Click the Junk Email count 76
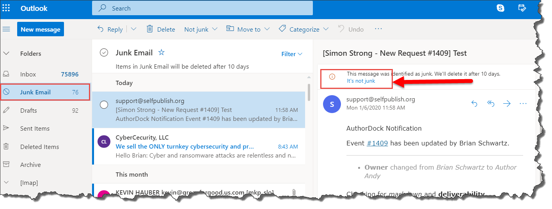This screenshot has height=209, width=552. click(75, 92)
